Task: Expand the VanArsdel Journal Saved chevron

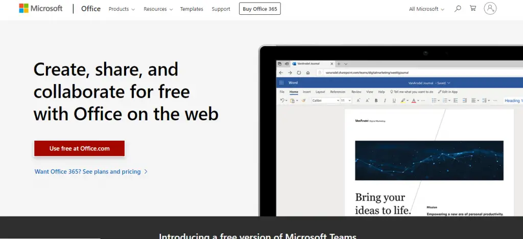Action: (x=448, y=83)
